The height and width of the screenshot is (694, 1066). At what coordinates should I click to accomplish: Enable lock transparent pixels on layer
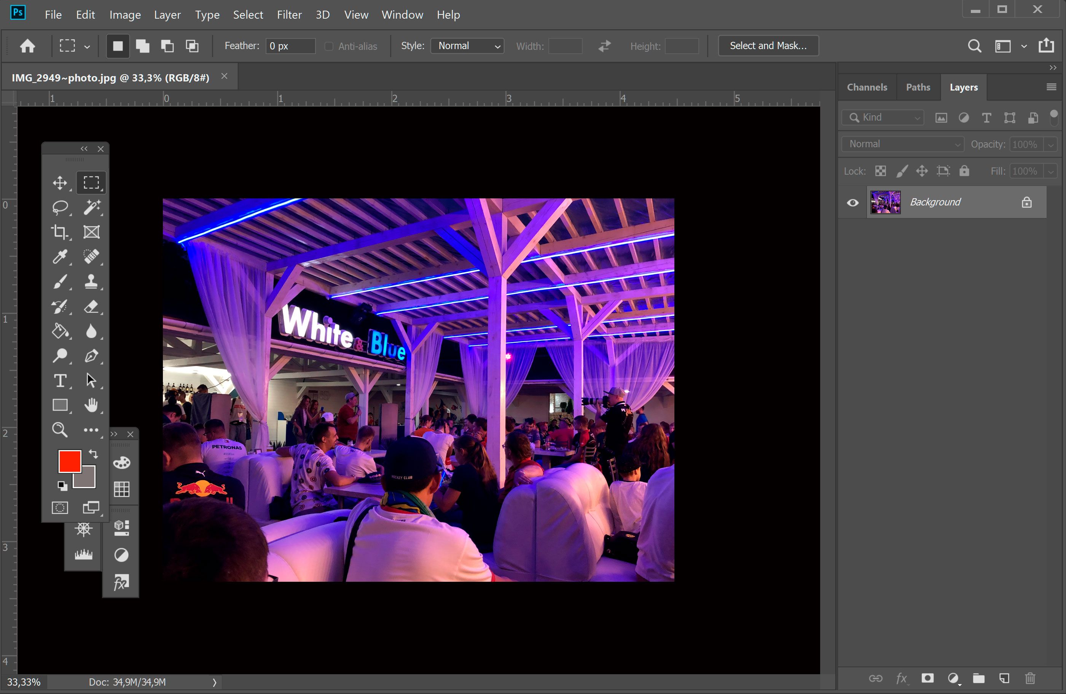click(x=880, y=171)
